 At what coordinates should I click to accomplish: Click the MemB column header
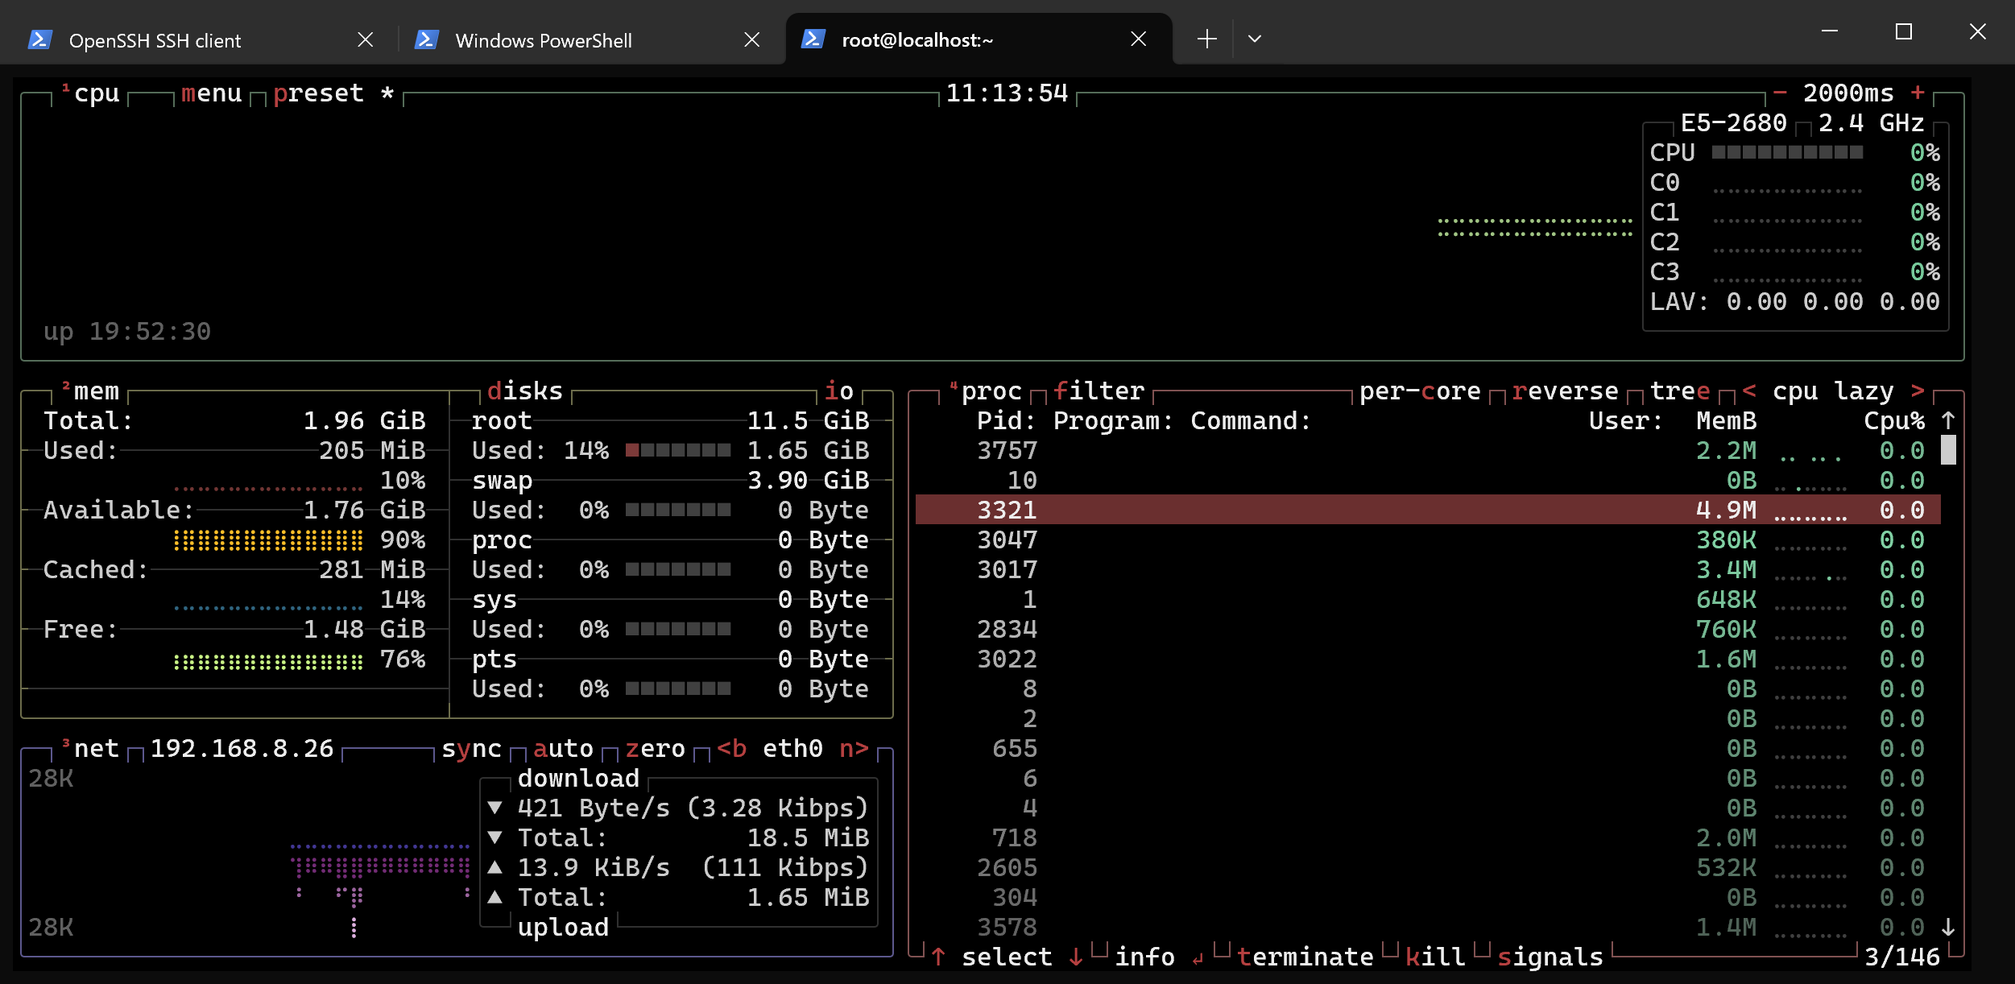tap(1726, 421)
